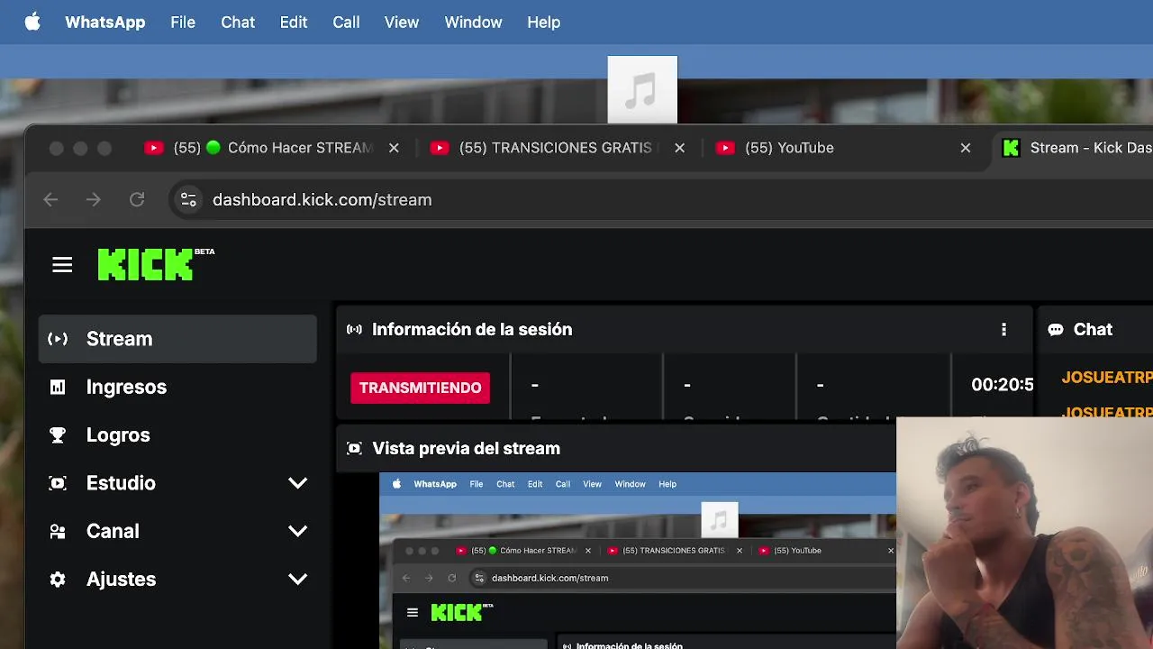Viewport: 1153px width, 649px height.
Task: Click the Ajustes gear icon
Action: (x=58, y=579)
